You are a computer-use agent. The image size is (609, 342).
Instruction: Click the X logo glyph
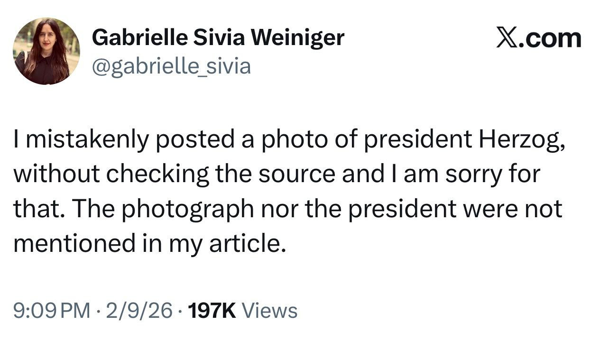pyautogui.click(x=507, y=37)
